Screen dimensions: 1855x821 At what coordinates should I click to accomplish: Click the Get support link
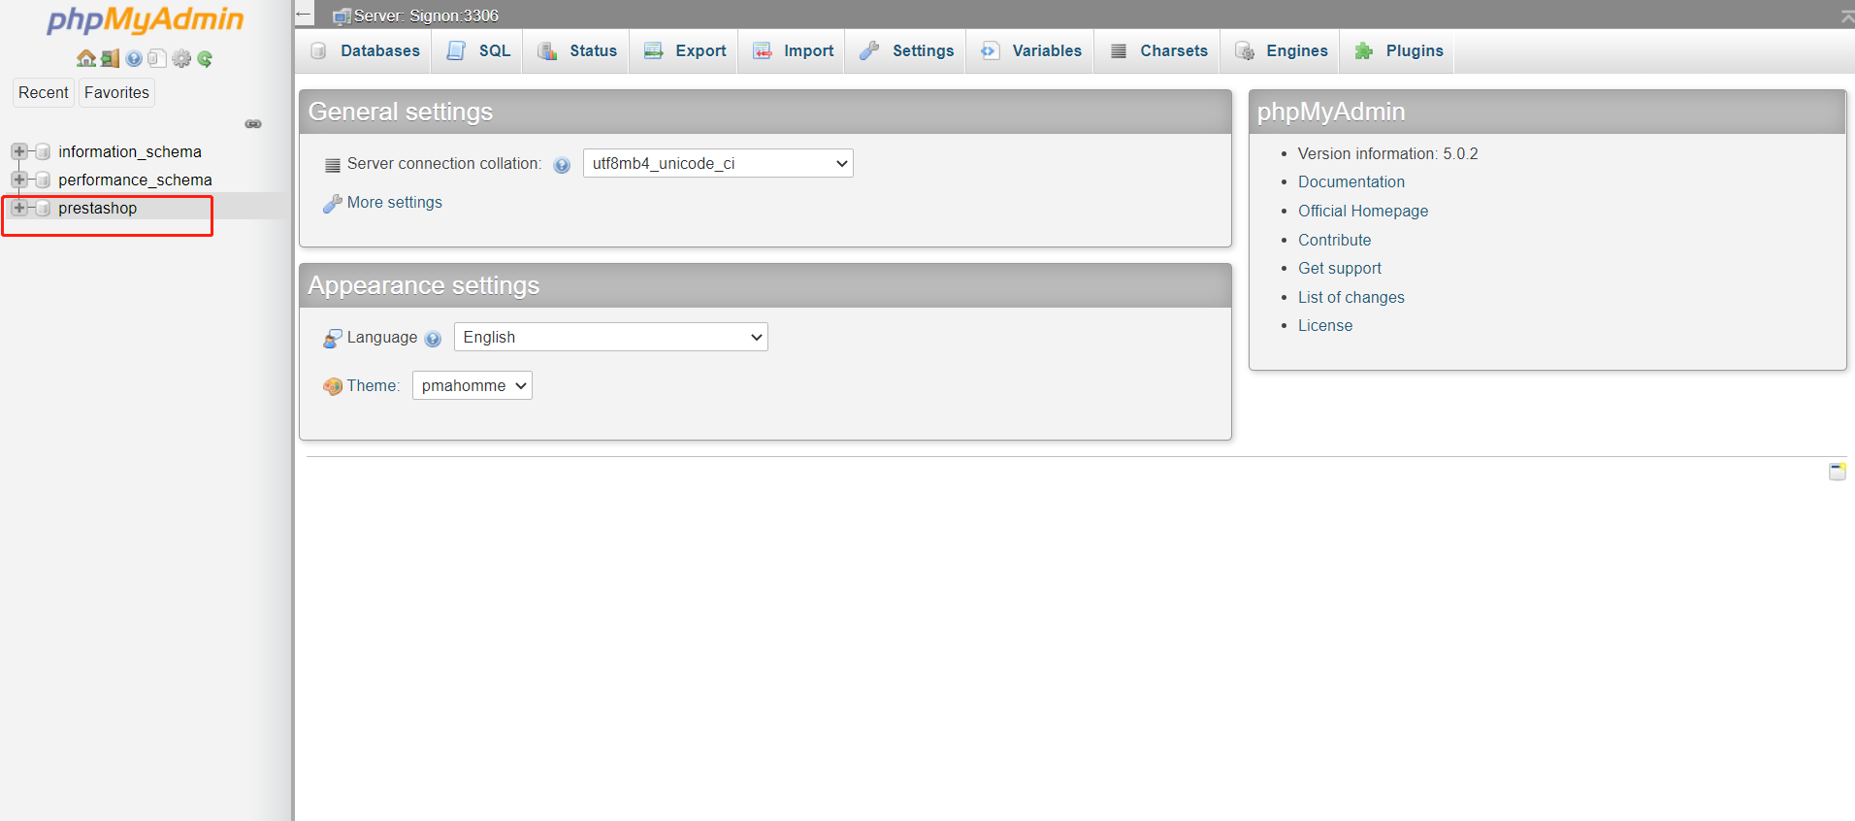tap(1340, 268)
